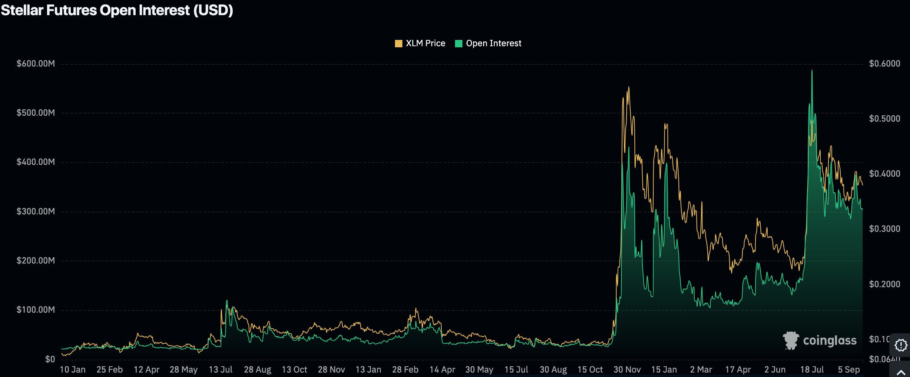910x377 pixels.
Task: Click the yellow XLM Price legend swatch
Action: tap(399, 44)
